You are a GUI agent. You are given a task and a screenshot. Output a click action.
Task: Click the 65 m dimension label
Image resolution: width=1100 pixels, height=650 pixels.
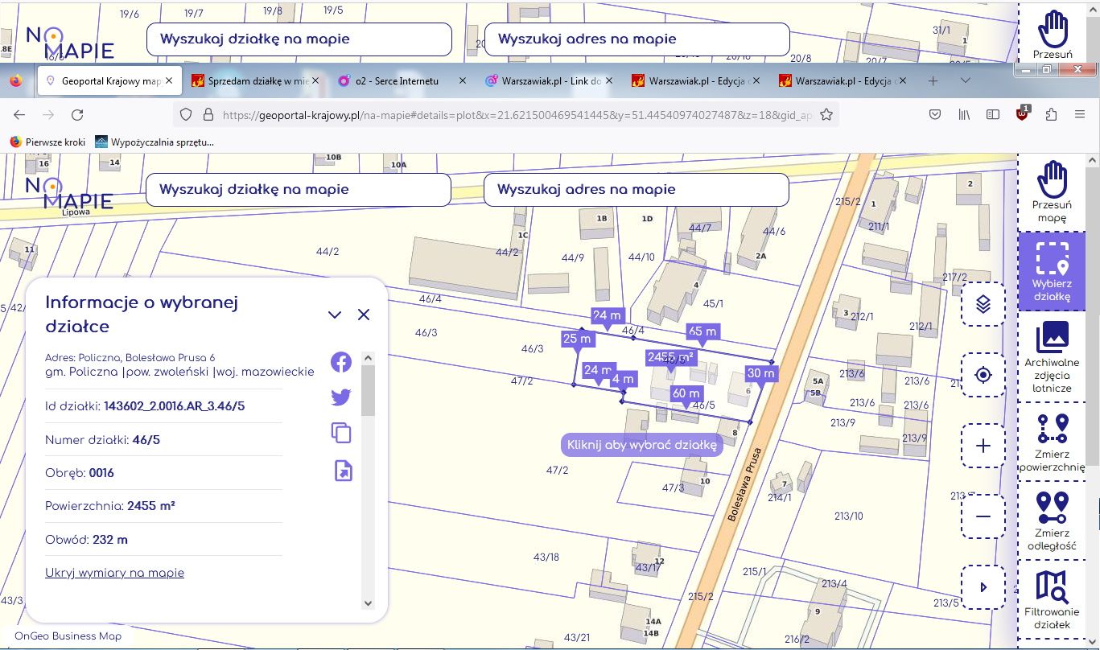[702, 331]
